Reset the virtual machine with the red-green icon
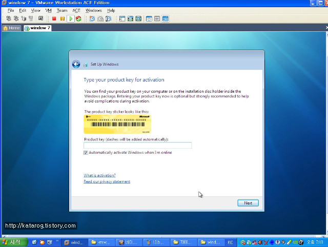 pyautogui.click(x=78, y=19)
